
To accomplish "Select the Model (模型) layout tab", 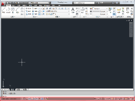I will point(12,90).
